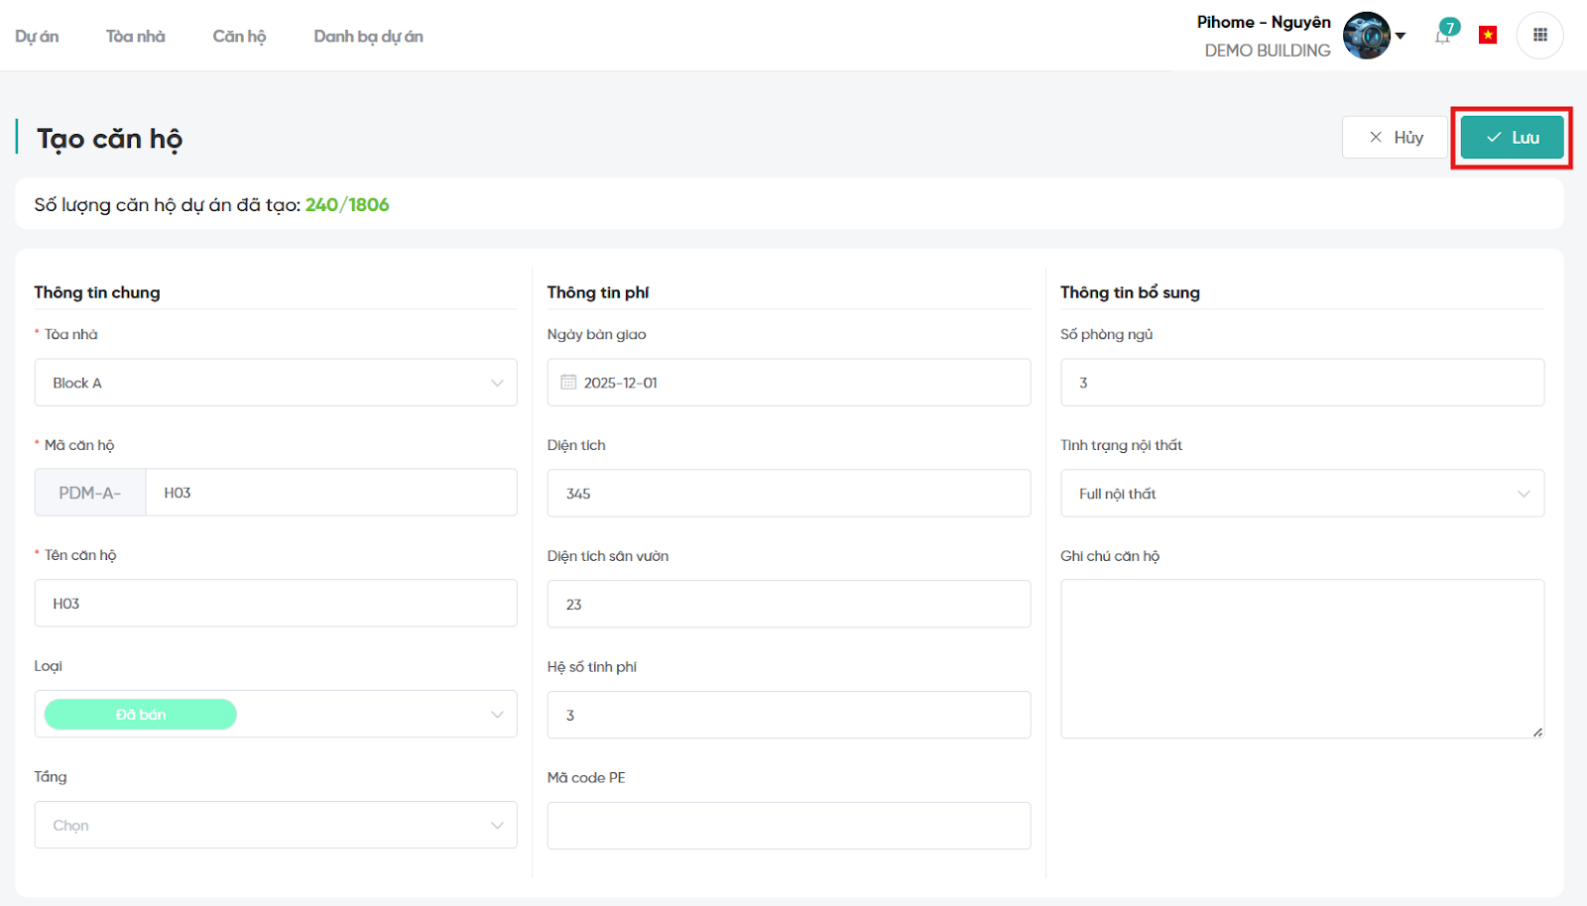The image size is (1587, 906).
Task: Open the apps grid menu icon
Action: [1539, 36]
